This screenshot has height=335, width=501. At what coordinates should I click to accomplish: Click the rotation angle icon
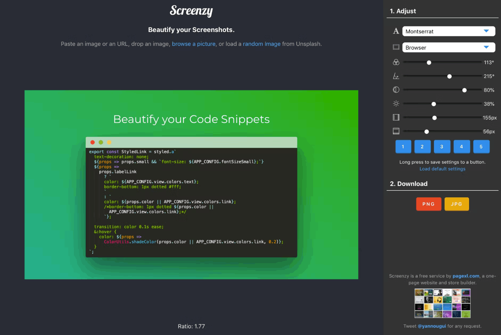click(396, 76)
